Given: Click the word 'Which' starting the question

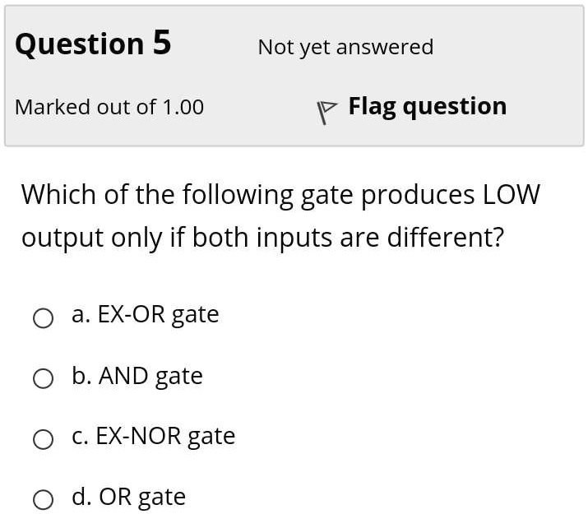Looking at the screenshot, I should [x=58, y=195].
